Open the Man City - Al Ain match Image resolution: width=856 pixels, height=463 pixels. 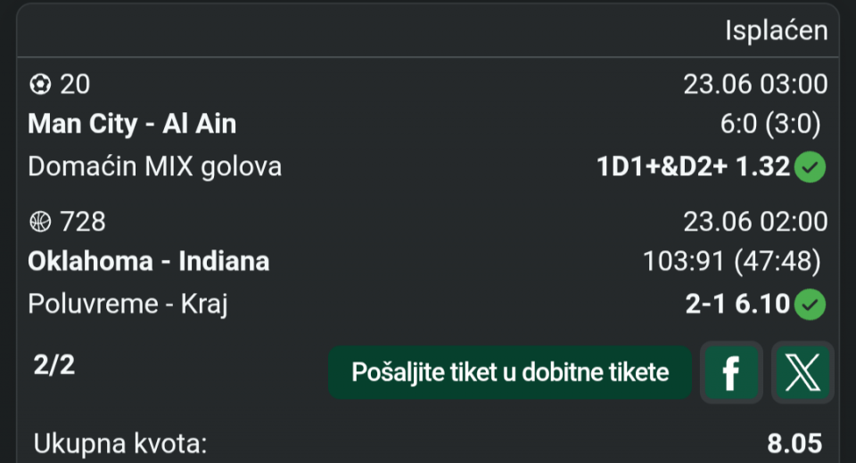click(x=132, y=124)
